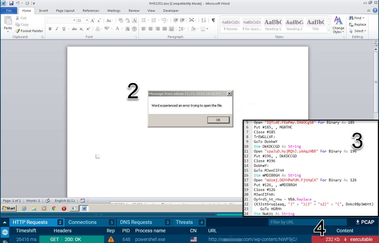Image resolution: width=379 pixels, height=243 pixels.
Task: Open the Line Spacing dropdown
Action: (182, 29)
